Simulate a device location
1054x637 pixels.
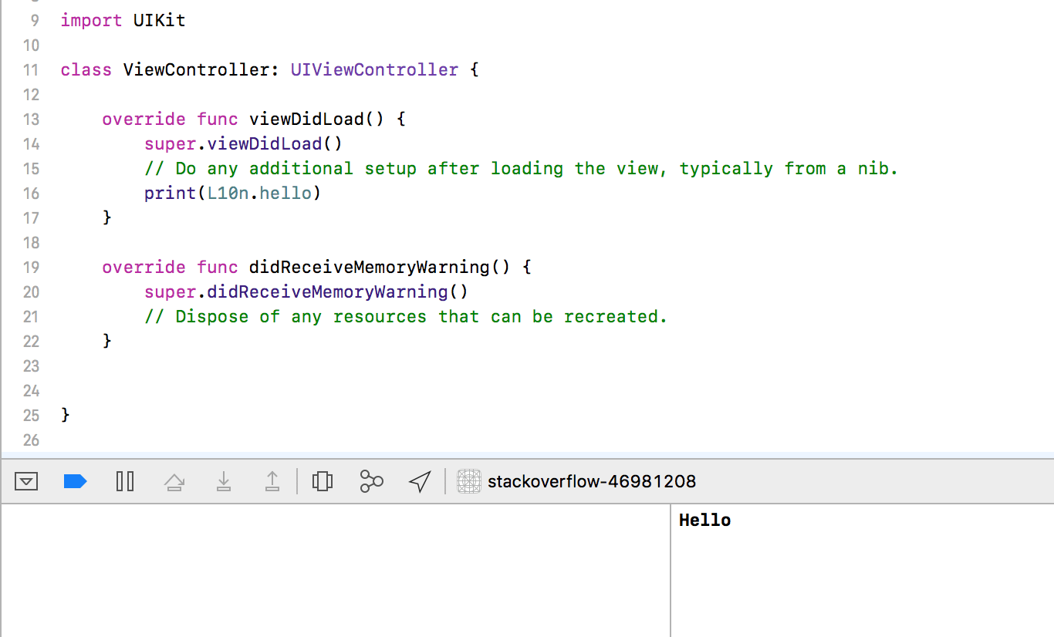pos(419,481)
